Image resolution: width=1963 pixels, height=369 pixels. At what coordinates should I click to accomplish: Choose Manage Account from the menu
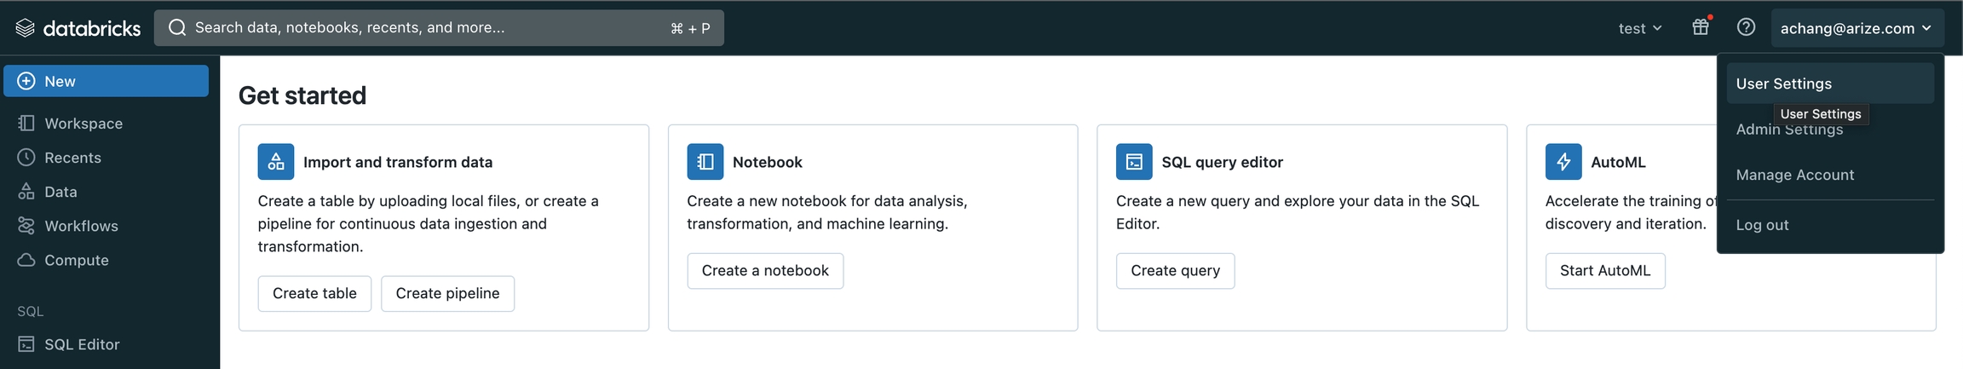(1795, 175)
